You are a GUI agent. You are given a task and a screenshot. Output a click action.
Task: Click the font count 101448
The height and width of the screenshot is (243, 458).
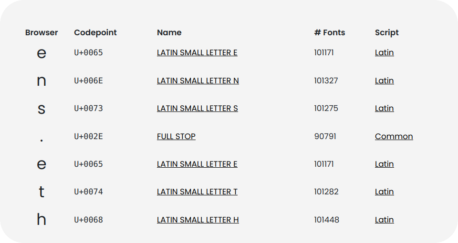click(326, 220)
